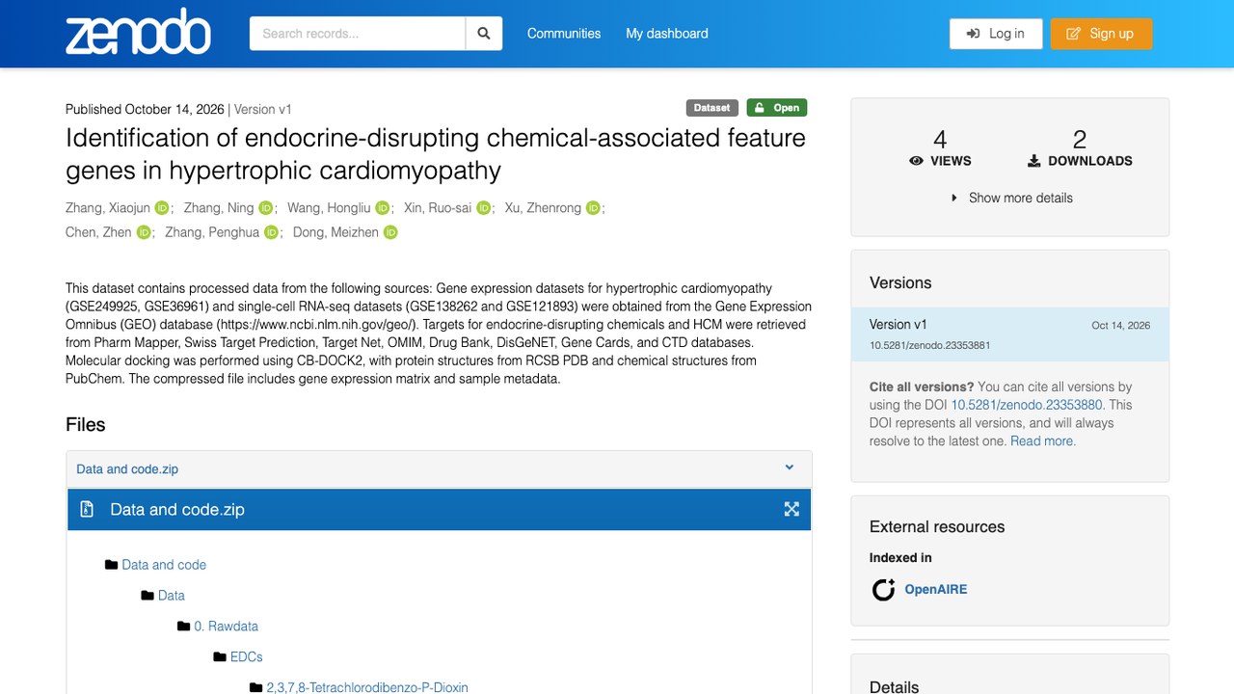
Task: Click the file archive icon in preview header
Action: 87,509
